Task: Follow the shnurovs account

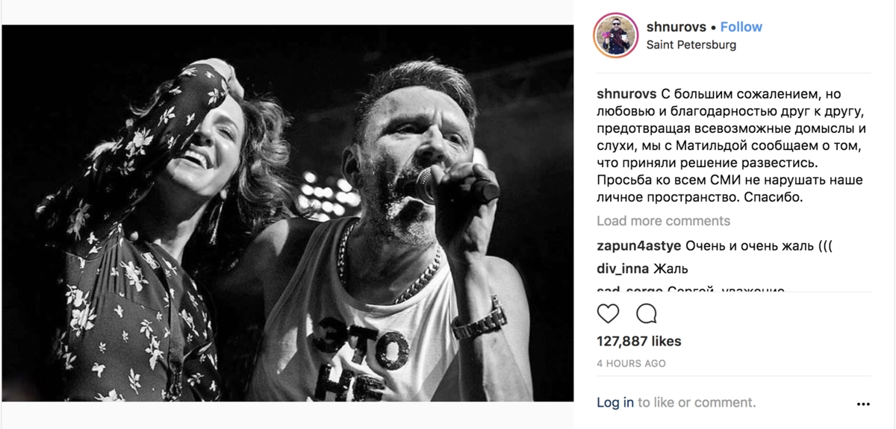Action: pyautogui.click(x=741, y=27)
